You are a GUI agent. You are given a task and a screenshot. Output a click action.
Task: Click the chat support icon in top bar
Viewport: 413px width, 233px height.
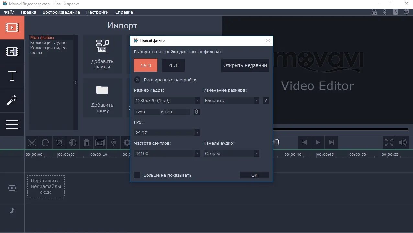click(x=406, y=12)
